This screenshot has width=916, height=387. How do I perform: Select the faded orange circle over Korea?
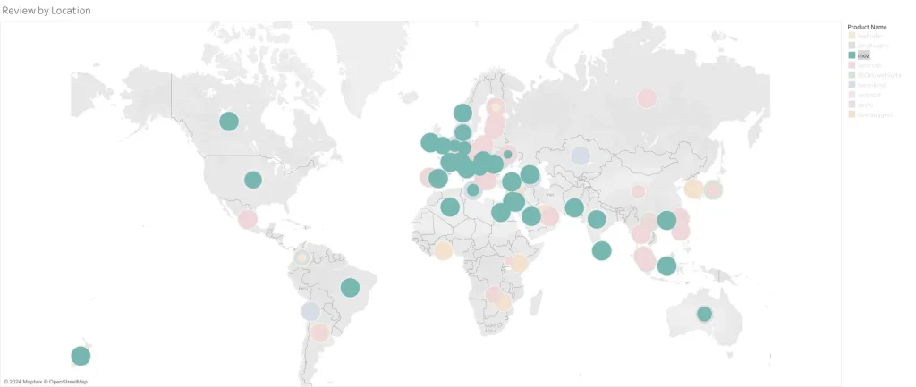pos(693,189)
